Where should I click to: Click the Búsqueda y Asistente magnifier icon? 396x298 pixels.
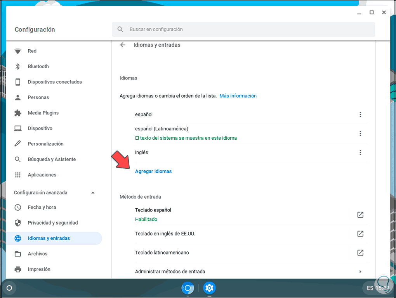[x=18, y=159]
